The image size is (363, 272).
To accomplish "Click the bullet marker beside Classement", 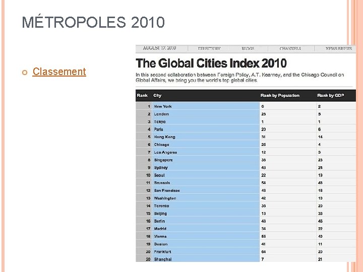I will [24, 72].
